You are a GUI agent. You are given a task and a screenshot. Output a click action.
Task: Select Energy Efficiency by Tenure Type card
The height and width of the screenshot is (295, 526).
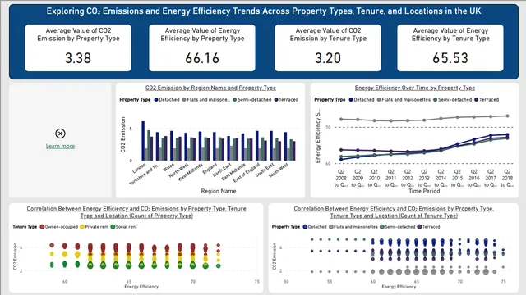pos(450,48)
